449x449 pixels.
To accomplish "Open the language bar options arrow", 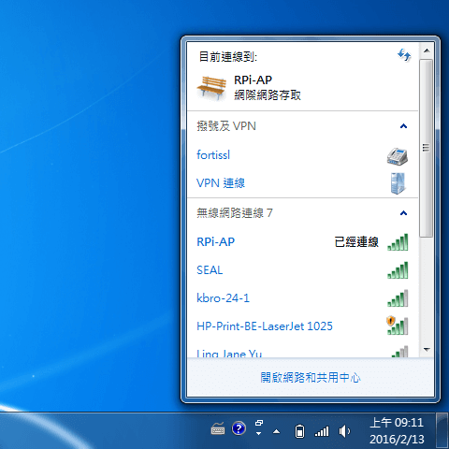I will point(258,433).
